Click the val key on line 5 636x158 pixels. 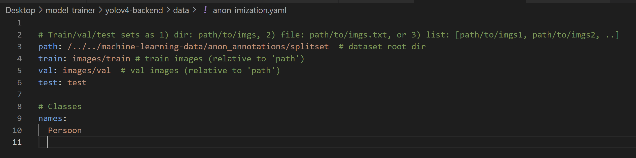[46, 70]
